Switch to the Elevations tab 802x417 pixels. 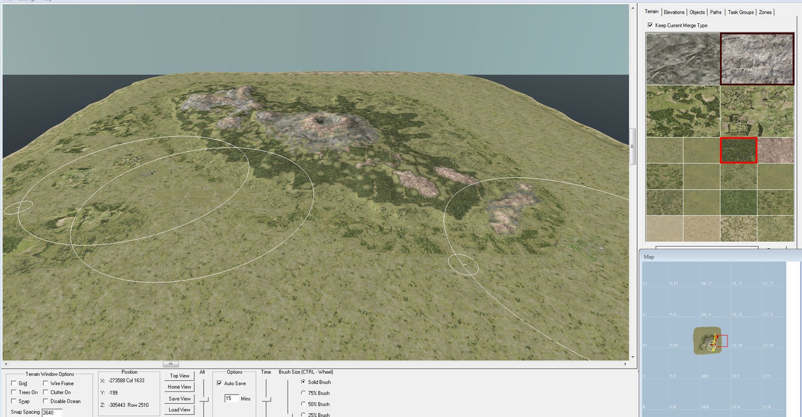[674, 12]
